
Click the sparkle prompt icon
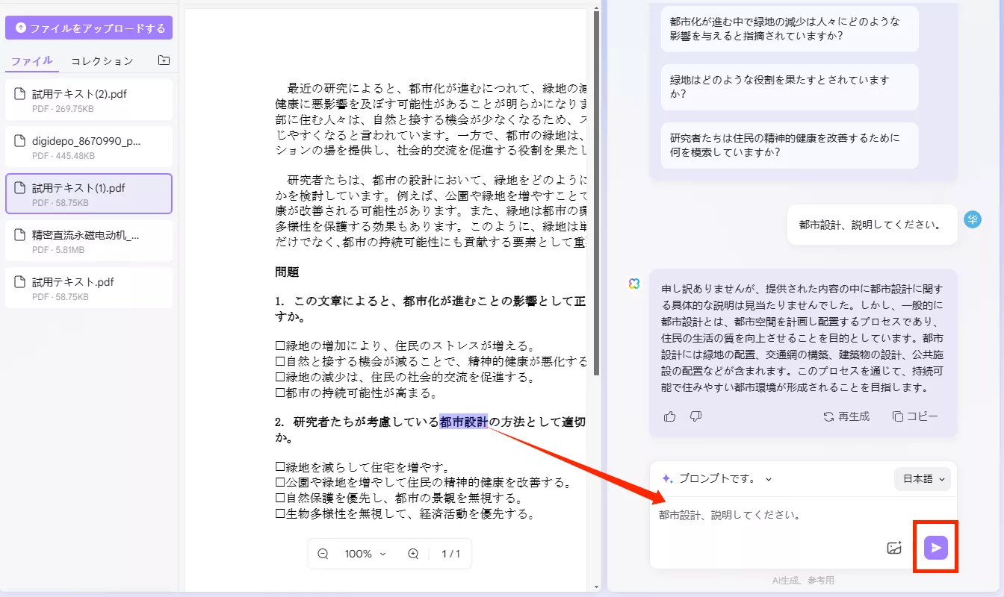(x=668, y=479)
